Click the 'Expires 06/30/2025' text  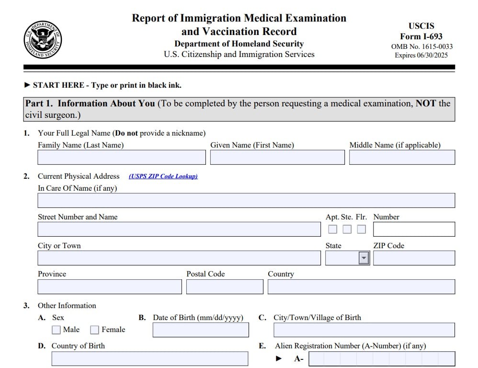pyautogui.click(x=421, y=56)
